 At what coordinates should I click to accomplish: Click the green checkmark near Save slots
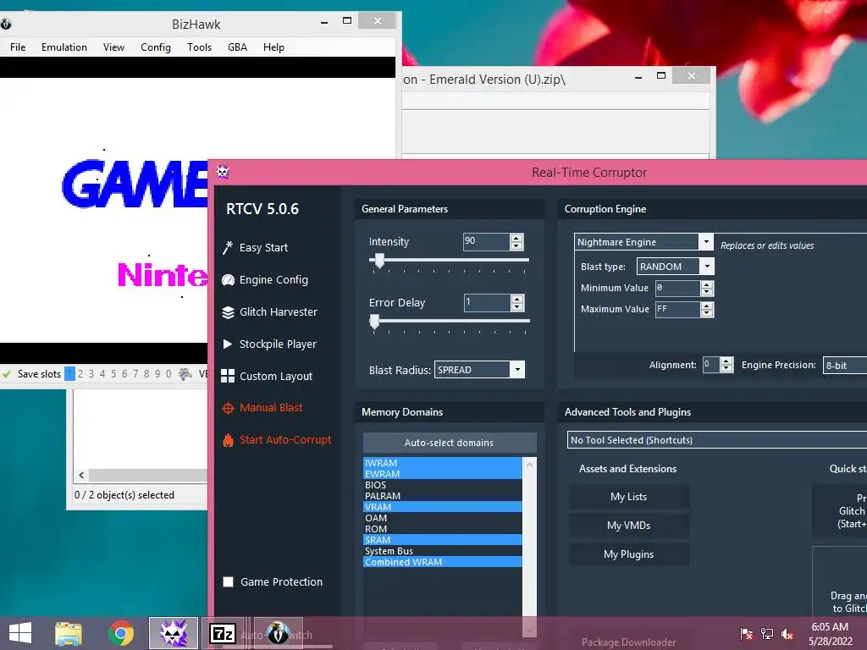pyautogui.click(x=7, y=374)
